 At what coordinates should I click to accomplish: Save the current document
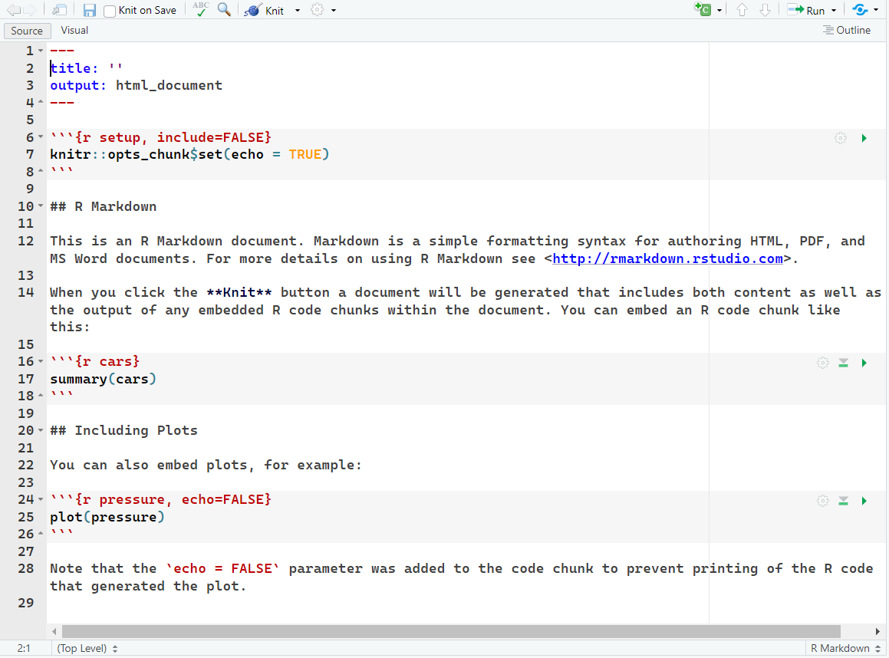90,10
